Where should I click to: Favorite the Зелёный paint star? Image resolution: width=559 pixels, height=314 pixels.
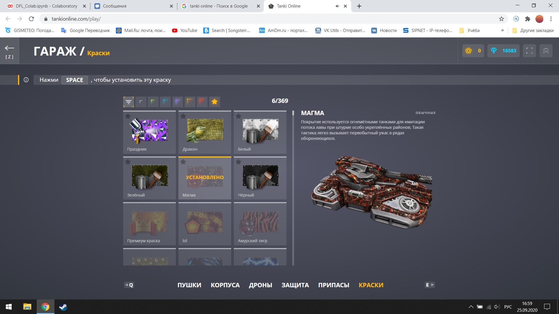tap(128, 162)
